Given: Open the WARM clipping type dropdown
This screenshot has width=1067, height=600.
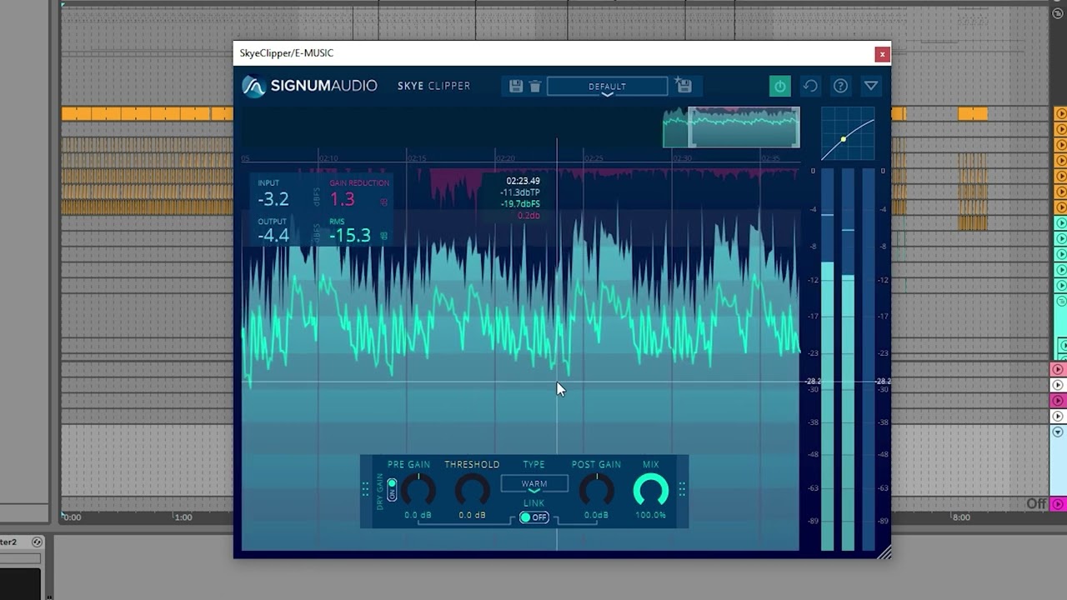Looking at the screenshot, I should 534,484.
